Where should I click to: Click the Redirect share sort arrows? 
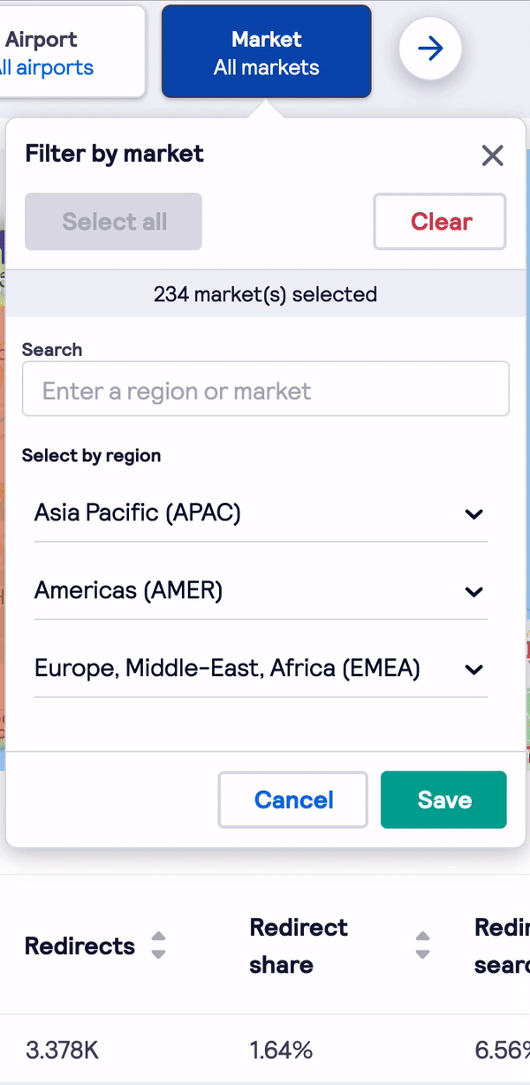click(423, 945)
